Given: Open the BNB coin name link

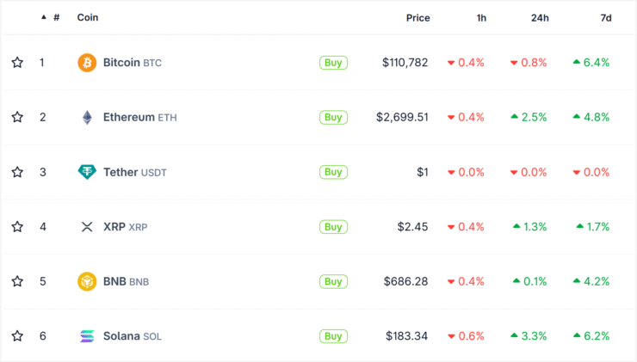Looking at the screenshot, I should 126,281.
